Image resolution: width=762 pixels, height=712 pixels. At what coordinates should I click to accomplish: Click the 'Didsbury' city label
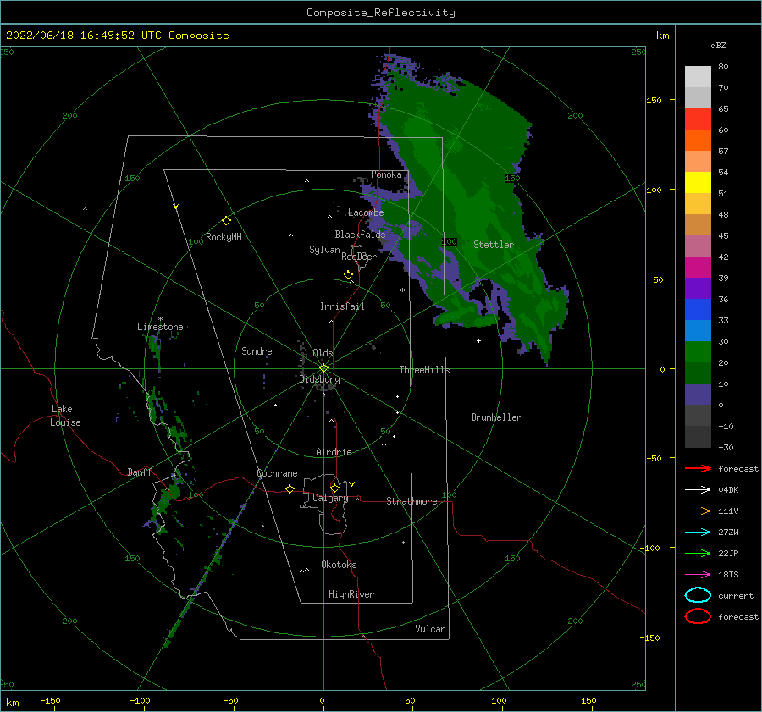click(320, 379)
